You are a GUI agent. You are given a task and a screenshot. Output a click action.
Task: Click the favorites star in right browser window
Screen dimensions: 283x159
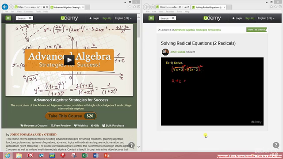coord(276,7)
